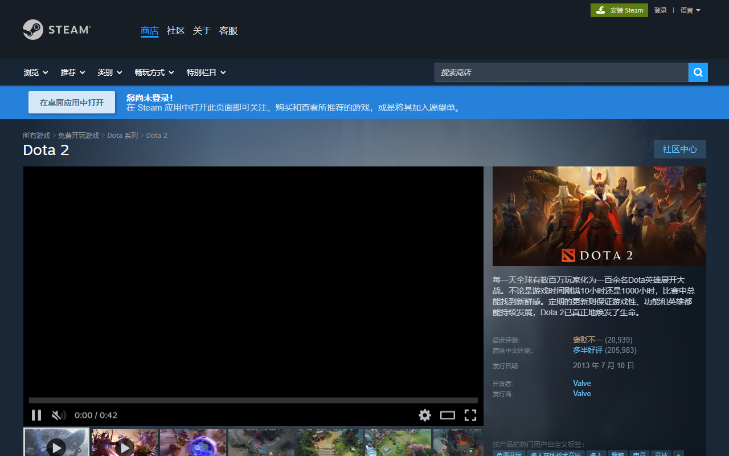The height and width of the screenshot is (456, 729).
Task: Click the 免费开玩游戏 breadcrumb
Action: [79, 136]
